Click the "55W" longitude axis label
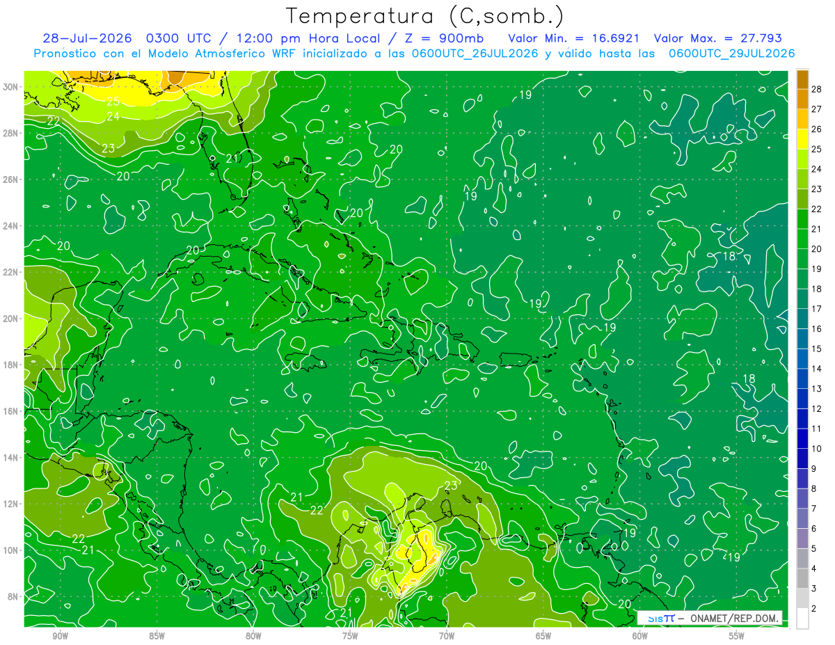The image size is (835, 645). click(737, 636)
